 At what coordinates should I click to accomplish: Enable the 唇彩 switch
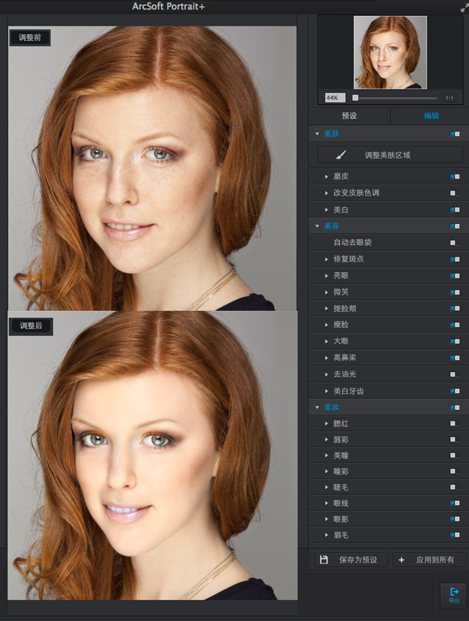point(455,439)
